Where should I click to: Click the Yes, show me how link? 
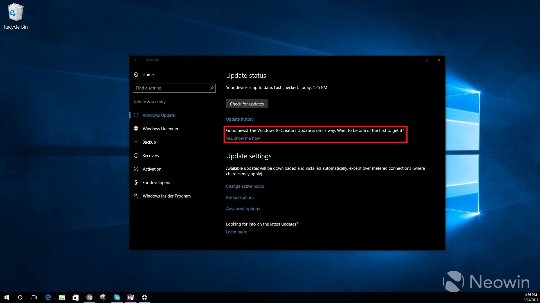coord(243,138)
